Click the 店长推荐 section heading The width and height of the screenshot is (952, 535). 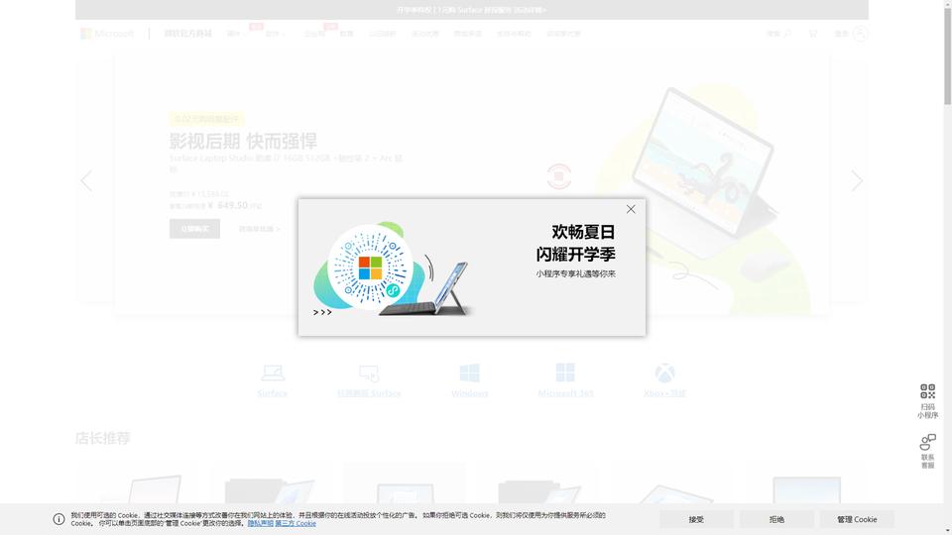tap(102, 438)
